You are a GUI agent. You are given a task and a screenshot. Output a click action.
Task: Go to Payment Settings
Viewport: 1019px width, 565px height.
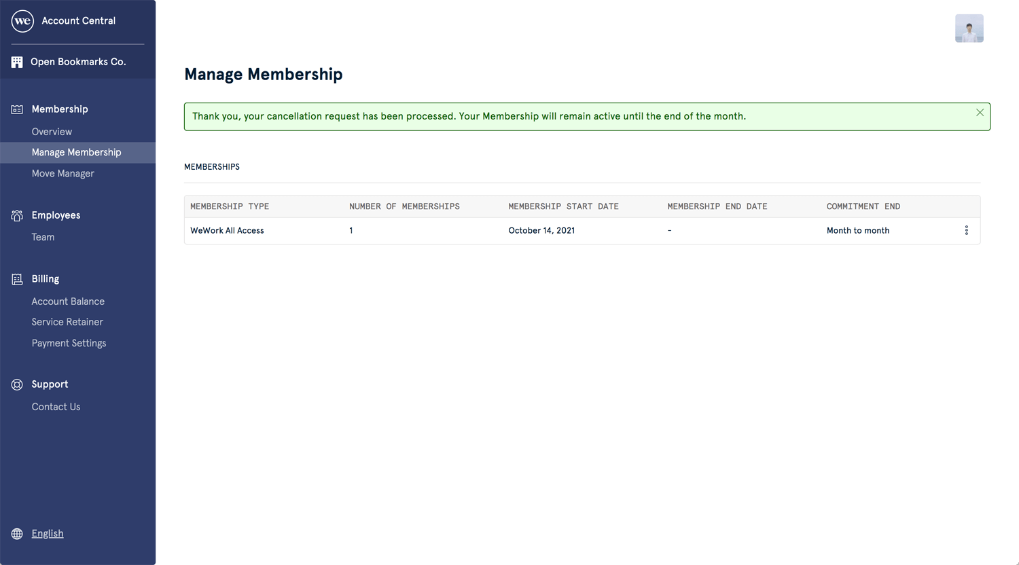69,344
